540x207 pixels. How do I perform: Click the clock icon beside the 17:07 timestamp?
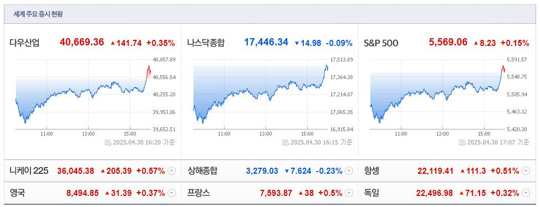pyautogui.click(x=462, y=142)
